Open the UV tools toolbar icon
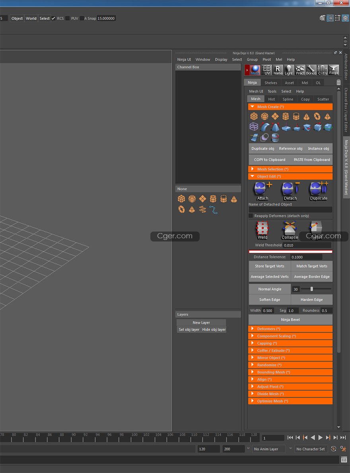Viewport: 350px width, 473px height. (267, 70)
